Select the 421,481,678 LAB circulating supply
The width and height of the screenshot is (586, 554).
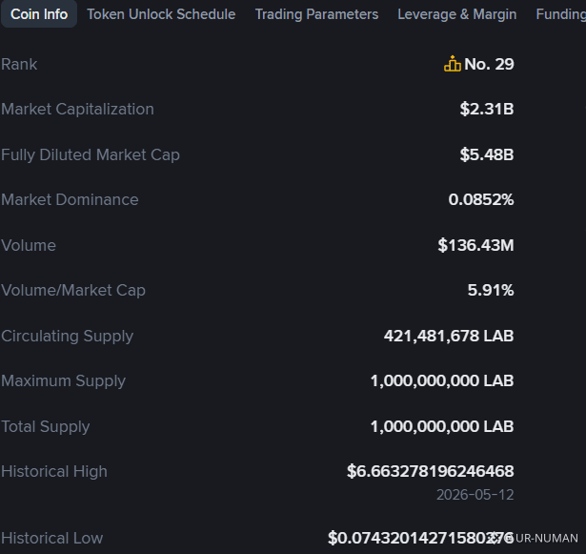[x=449, y=336]
